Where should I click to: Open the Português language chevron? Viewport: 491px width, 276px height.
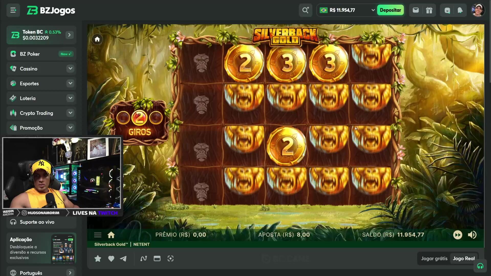(x=70, y=273)
